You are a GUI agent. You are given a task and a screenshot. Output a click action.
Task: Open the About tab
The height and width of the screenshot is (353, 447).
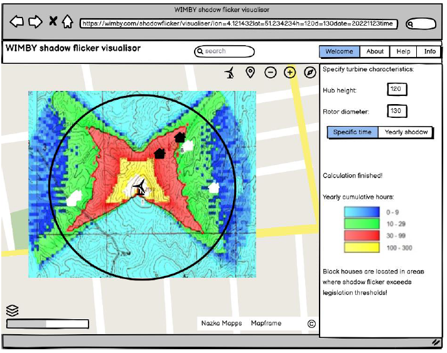click(375, 52)
